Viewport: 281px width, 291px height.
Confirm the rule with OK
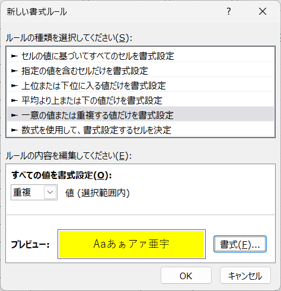click(186, 276)
